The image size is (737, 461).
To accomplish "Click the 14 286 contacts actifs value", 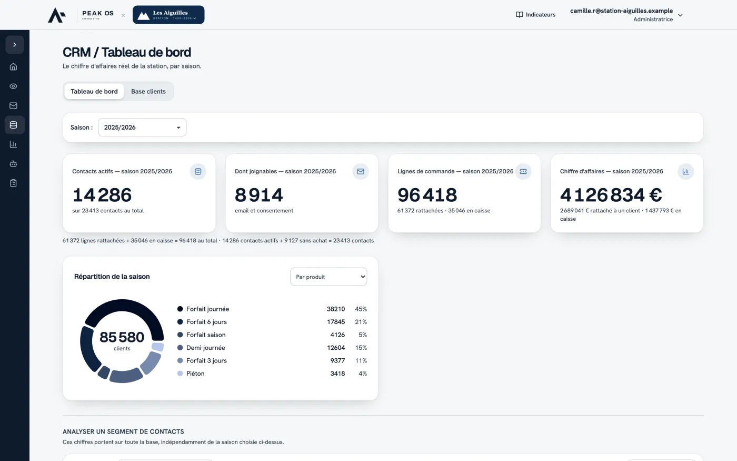I will [102, 195].
